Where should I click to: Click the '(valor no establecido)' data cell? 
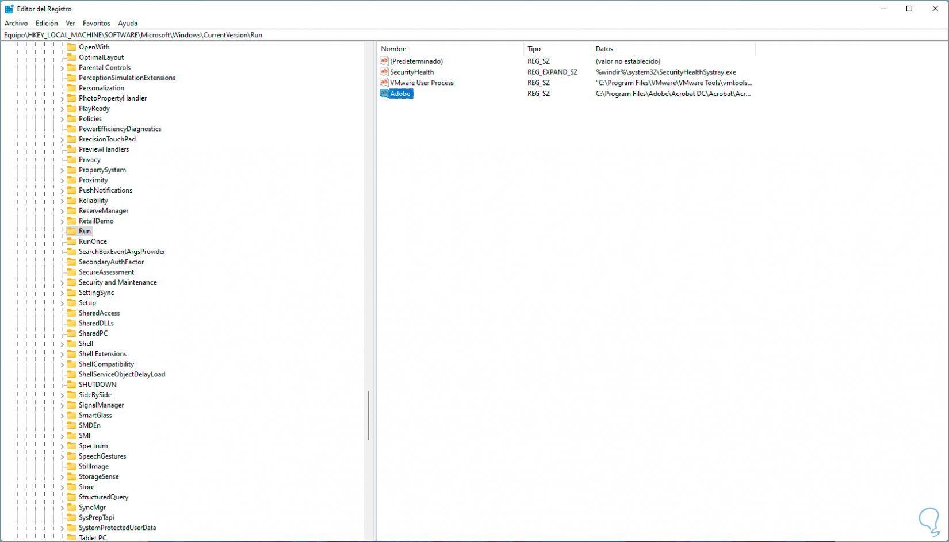tap(628, 61)
